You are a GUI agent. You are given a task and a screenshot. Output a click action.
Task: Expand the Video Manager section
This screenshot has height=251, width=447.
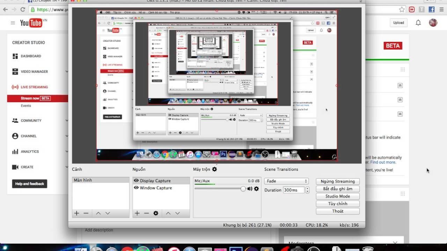(67, 71)
